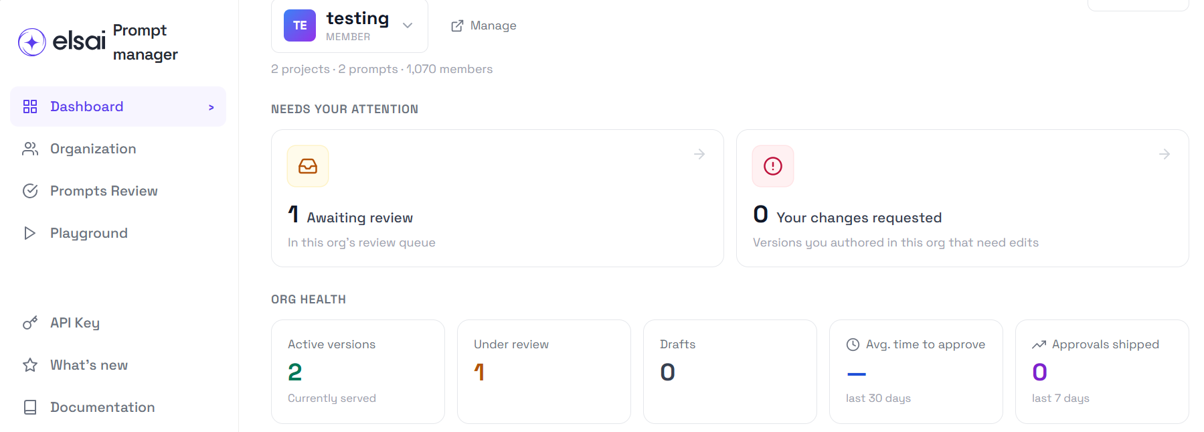Screen dimensions: 1204x432
Task: Select the Active versions card
Action: coord(358,372)
